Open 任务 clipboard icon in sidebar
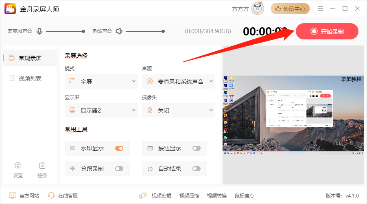Image resolution: width=367 pixels, height=204 pixels. (x=42, y=165)
